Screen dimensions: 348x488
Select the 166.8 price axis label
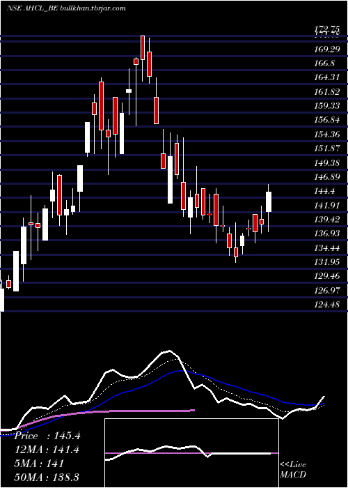(324, 63)
